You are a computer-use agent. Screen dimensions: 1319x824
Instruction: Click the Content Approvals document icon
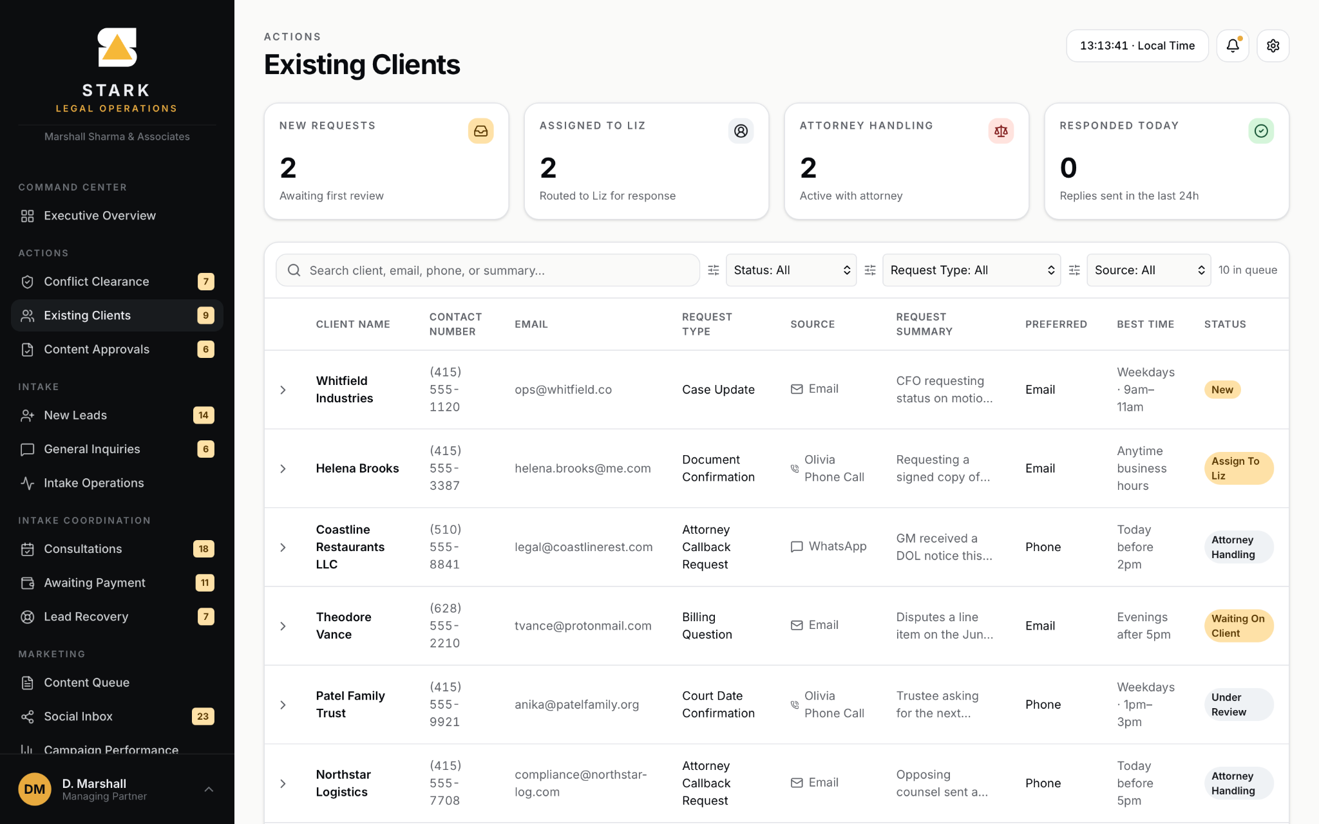coord(27,350)
